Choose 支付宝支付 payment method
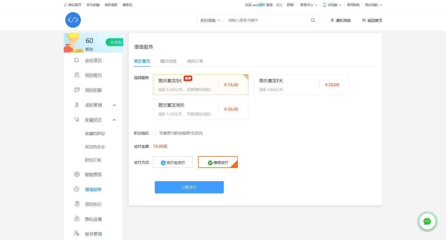The width and height of the screenshot is (446, 240). [173, 162]
